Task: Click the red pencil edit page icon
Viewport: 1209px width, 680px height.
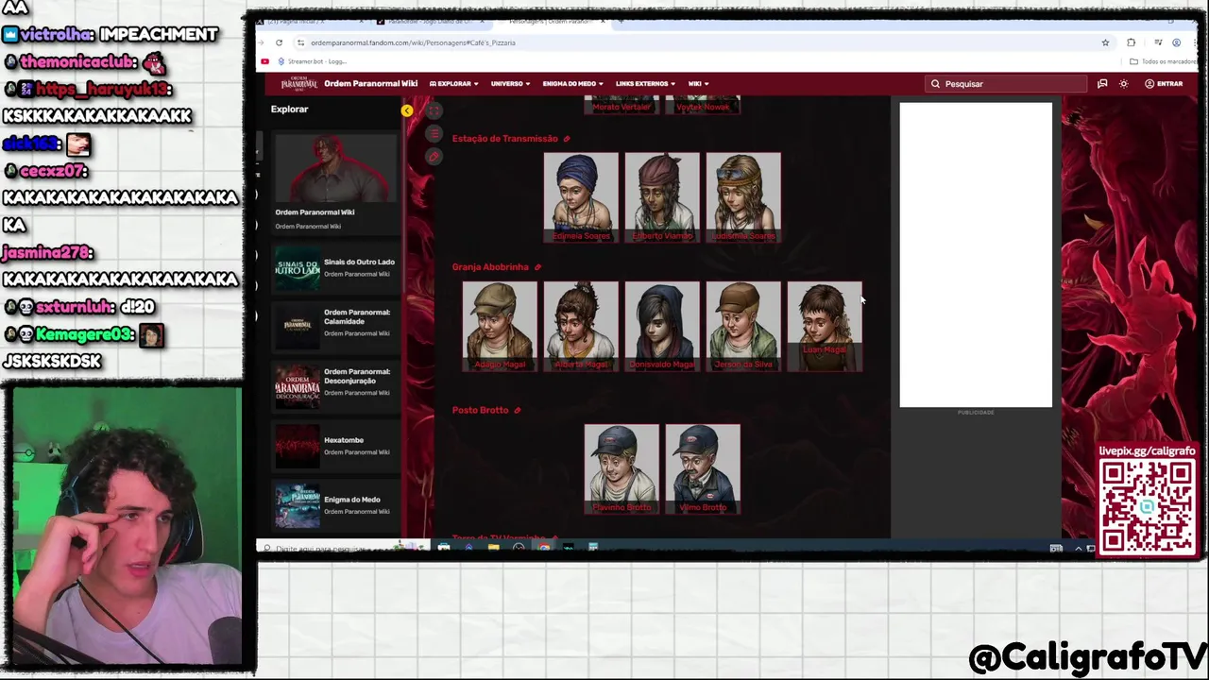Action: 434,156
